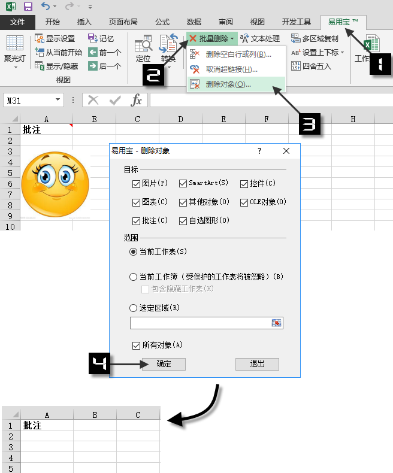Click 从当前开始 in the view group
Screen dimensions: 393x473
[58, 53]
